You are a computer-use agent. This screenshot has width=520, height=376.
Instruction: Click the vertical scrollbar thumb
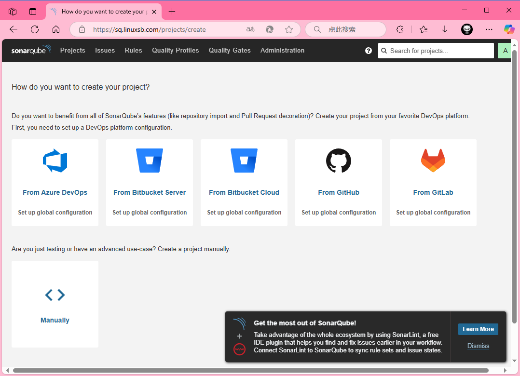(514, 187)
